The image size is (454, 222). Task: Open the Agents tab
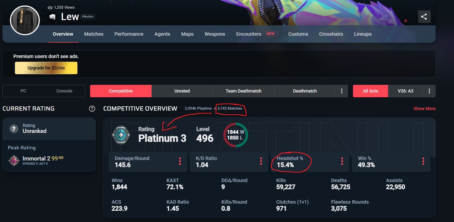point(162,34)
